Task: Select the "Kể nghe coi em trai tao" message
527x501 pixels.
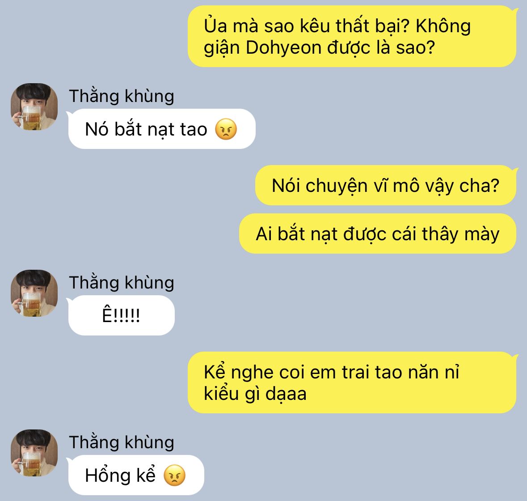Action: pos(352,382)
